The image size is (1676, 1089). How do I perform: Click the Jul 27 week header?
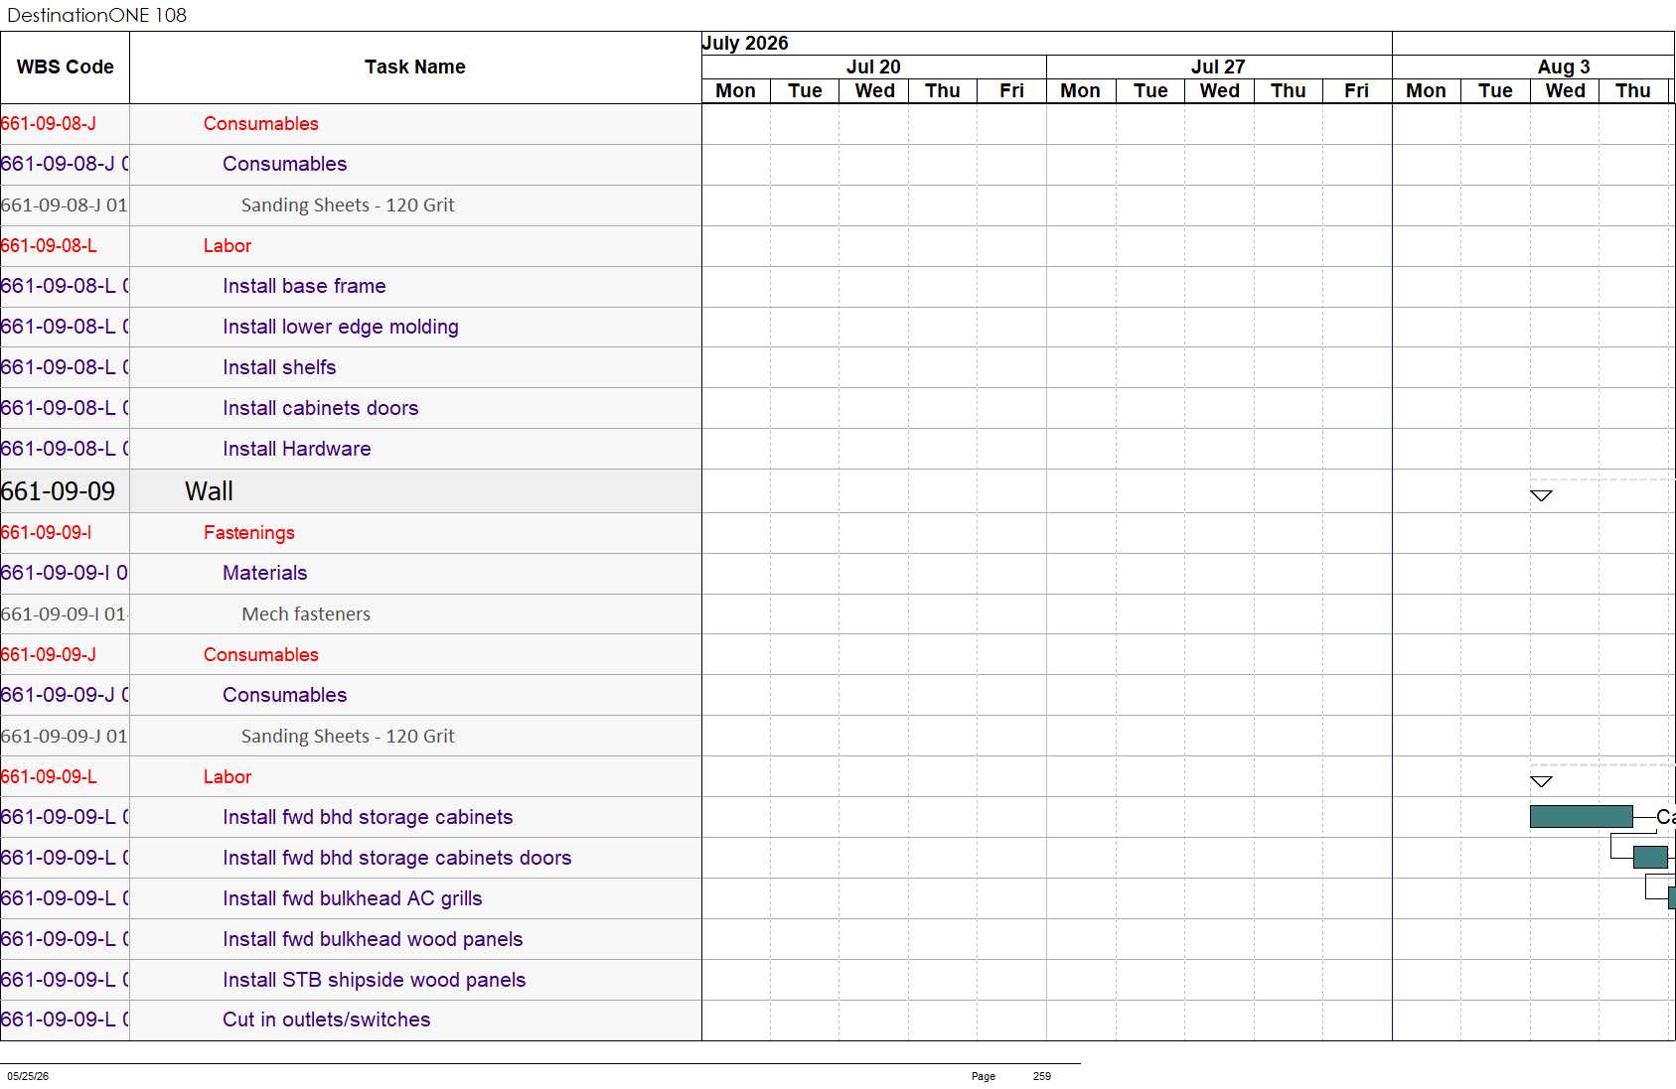1219,67
